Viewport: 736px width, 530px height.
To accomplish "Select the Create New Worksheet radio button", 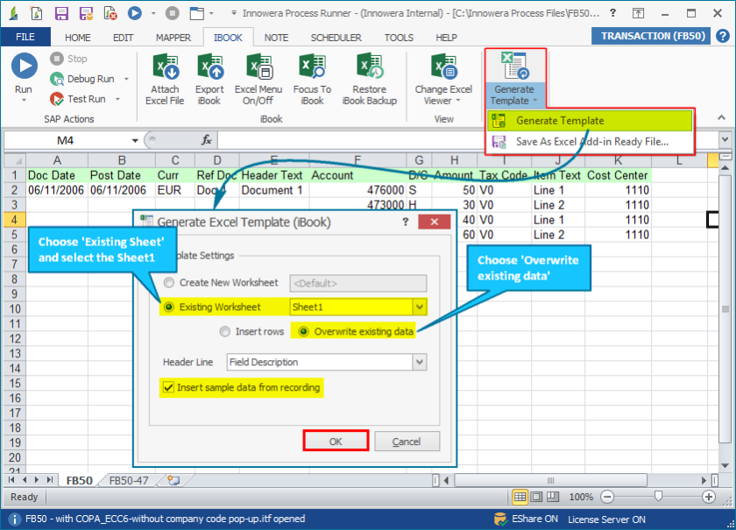I will tap(167, 283).
